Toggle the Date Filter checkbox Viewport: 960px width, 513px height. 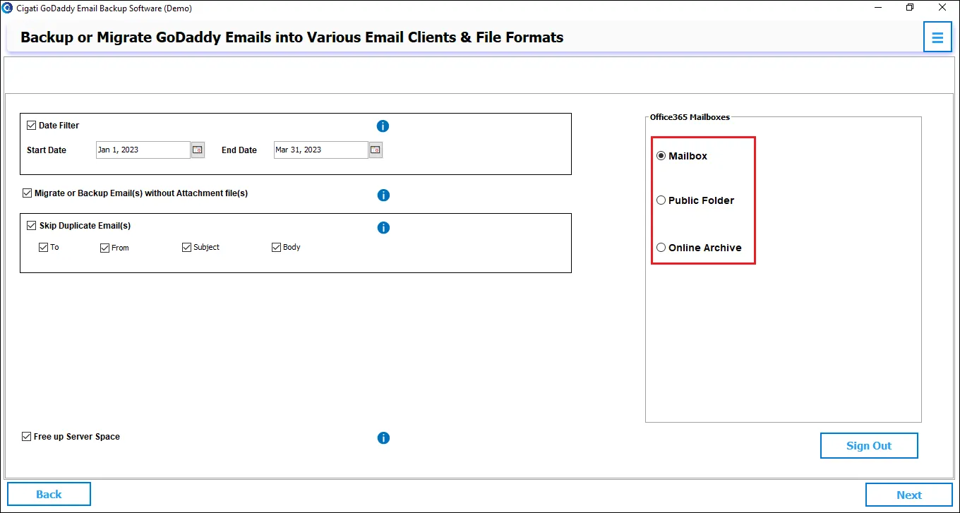31,126
